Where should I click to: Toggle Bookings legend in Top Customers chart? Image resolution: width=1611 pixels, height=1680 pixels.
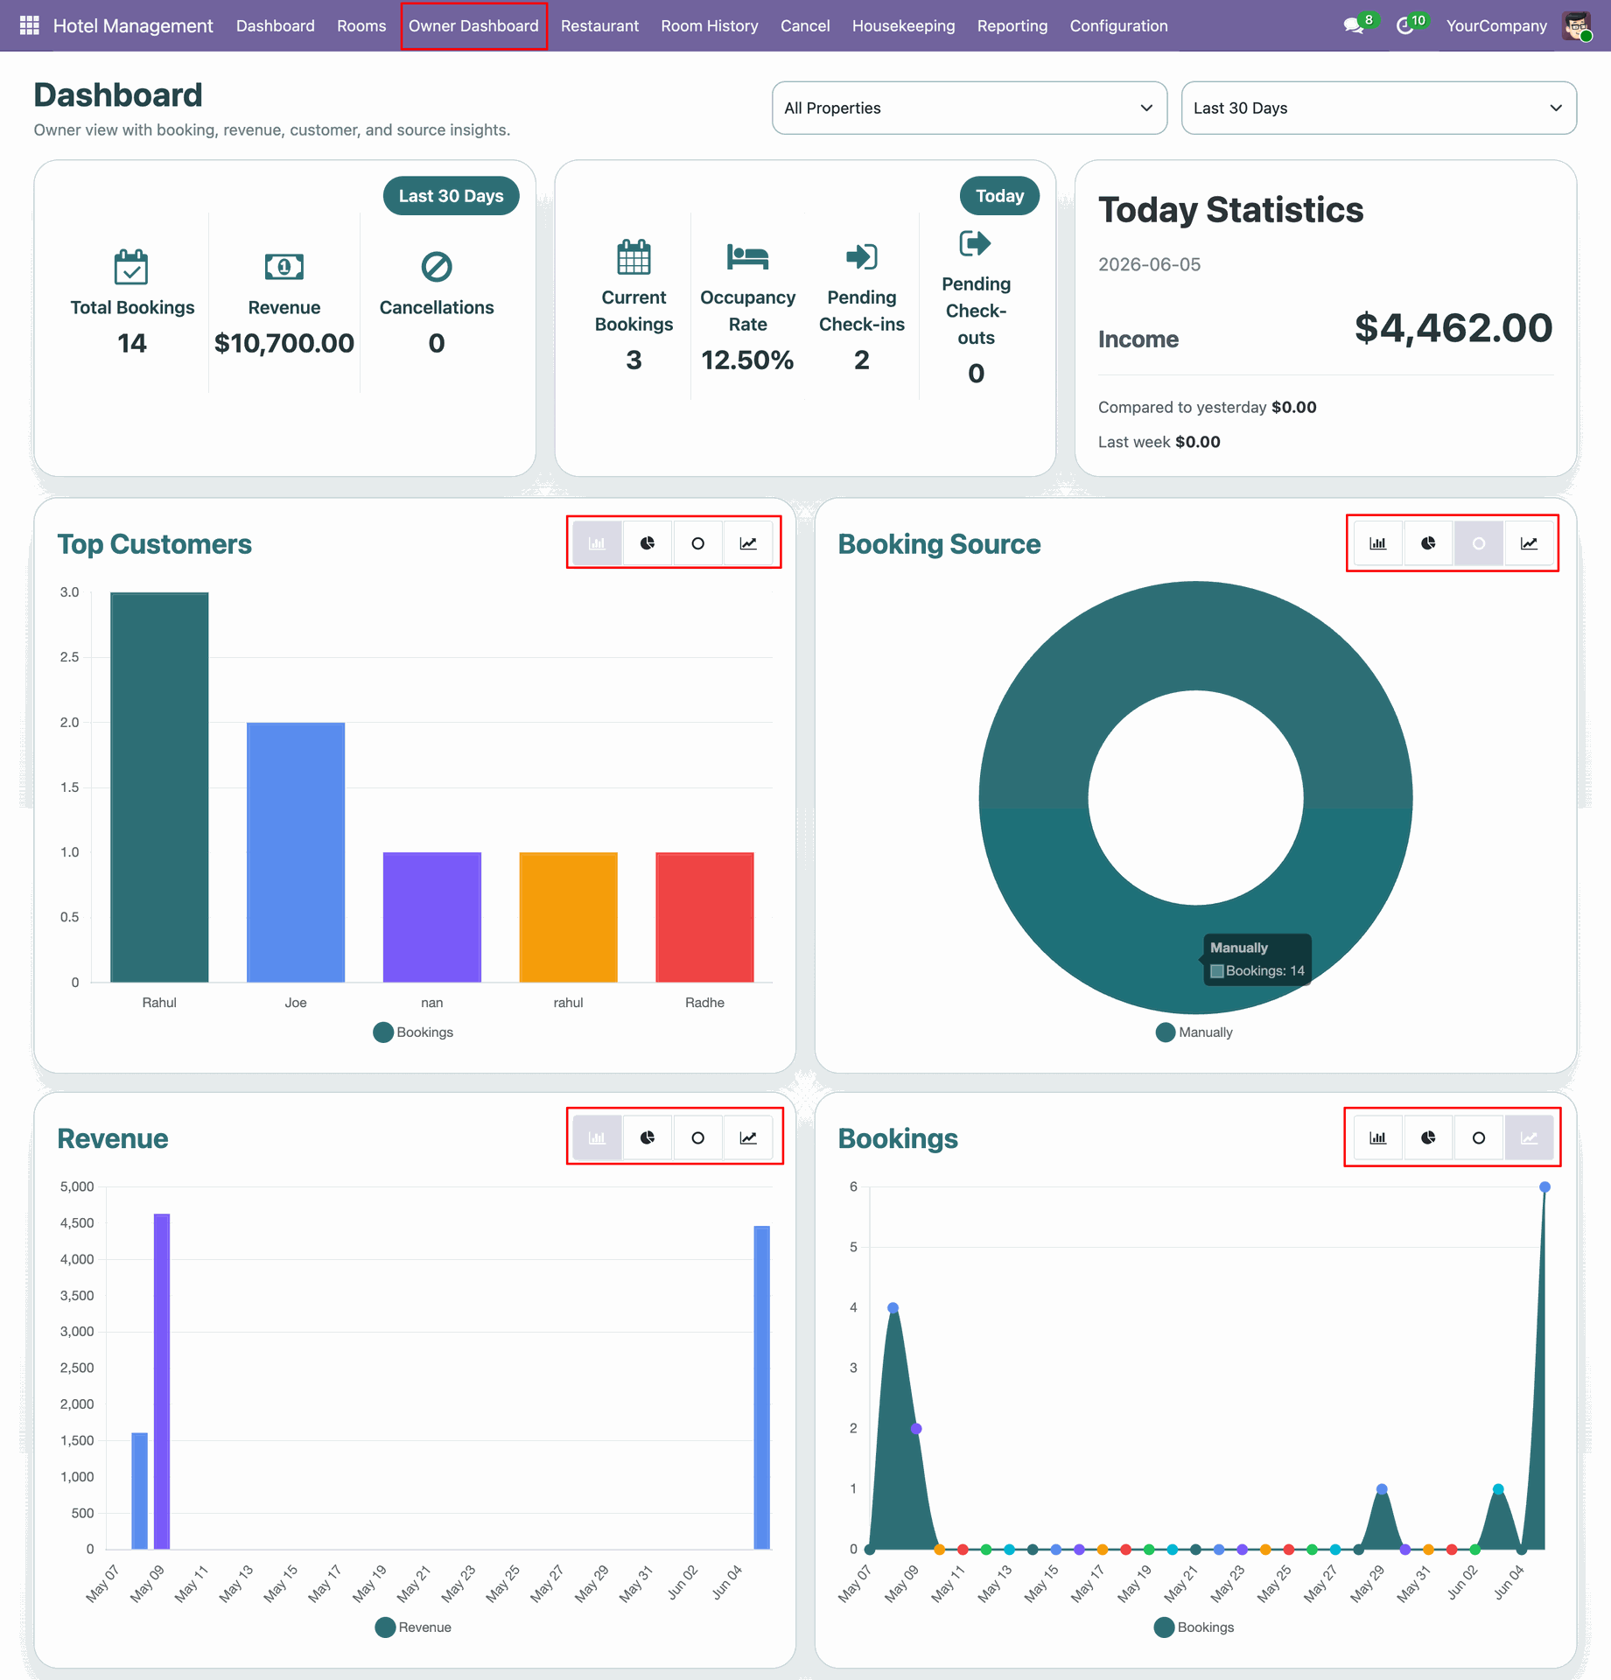pyautogui.click(x=414, y=1032)
